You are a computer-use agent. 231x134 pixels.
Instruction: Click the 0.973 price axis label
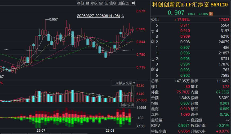(141, 11)
